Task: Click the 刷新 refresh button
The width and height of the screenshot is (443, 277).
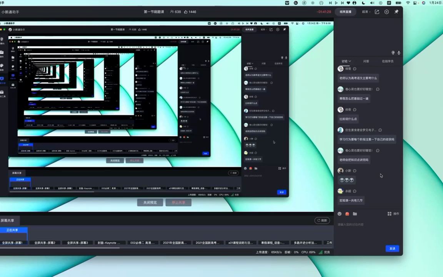Action: click(322, 220)
